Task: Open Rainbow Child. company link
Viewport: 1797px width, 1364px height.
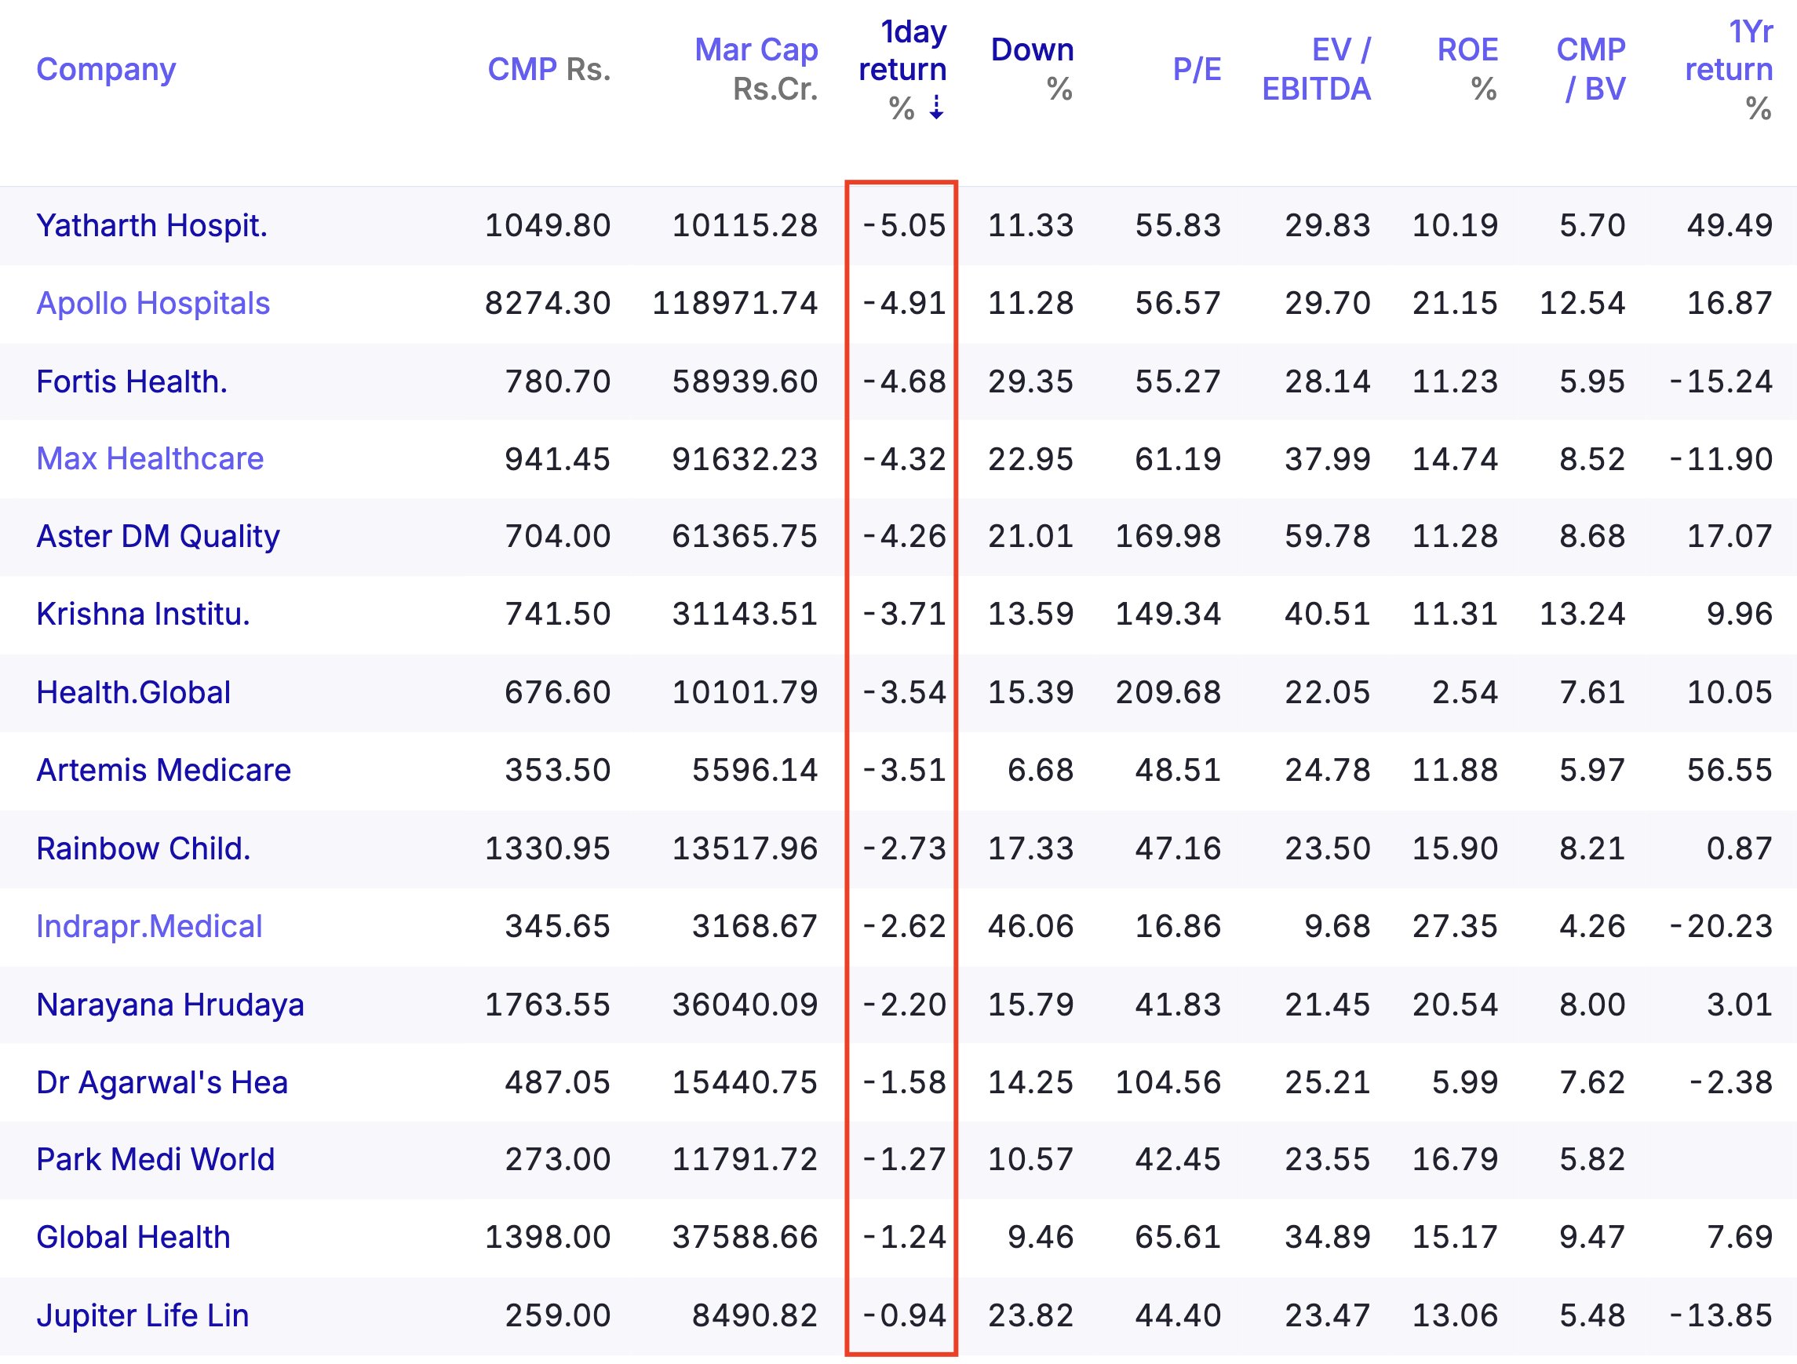Action: click(144, 849)
